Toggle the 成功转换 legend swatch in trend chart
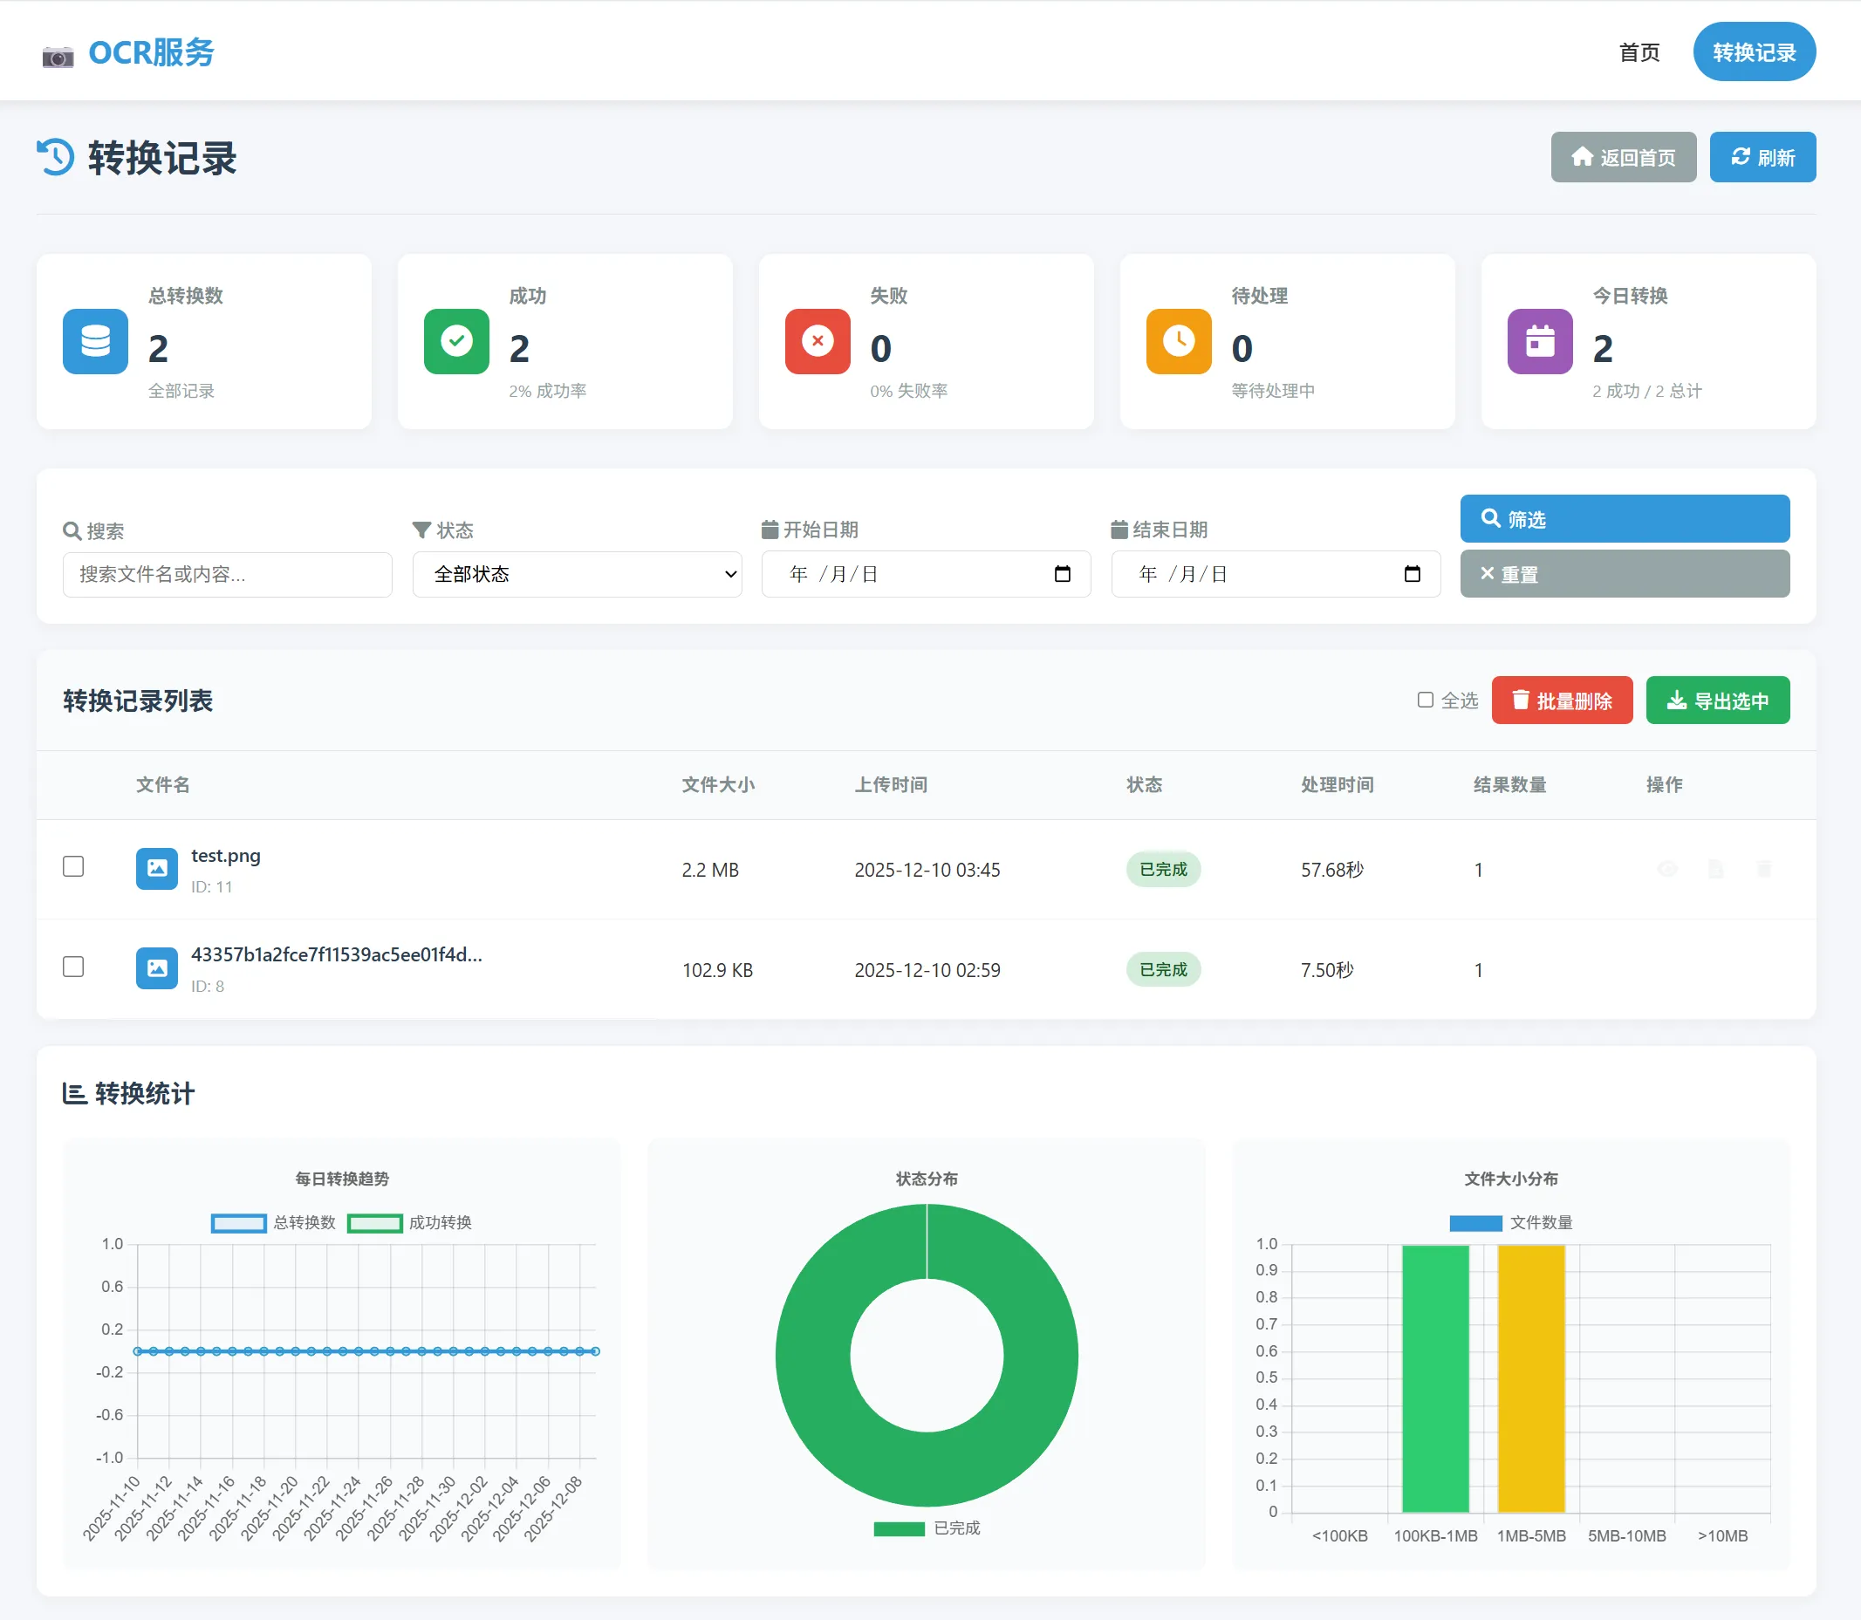This screenshot has width=1861, height=1620. tap(374, 1223)
